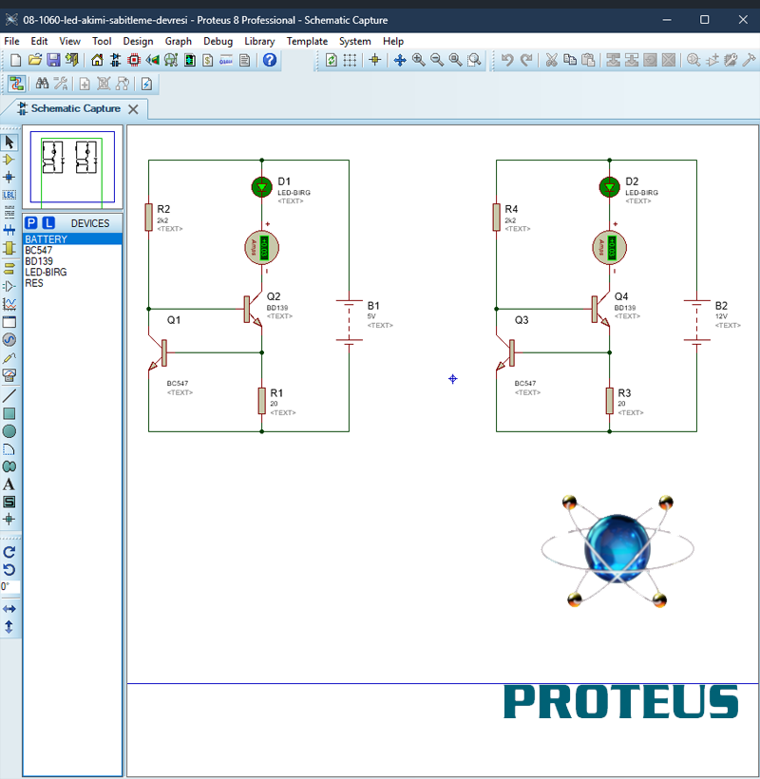
Task: Open the Debug menu
Action: [x=218, y=41]
